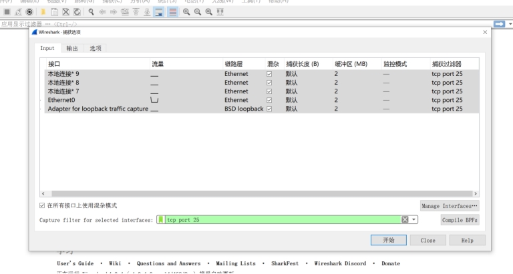Uncheck promiscuous checkbox for Ethernet0 row
Viewport: 513px width, 274px height.
[270, 100]
